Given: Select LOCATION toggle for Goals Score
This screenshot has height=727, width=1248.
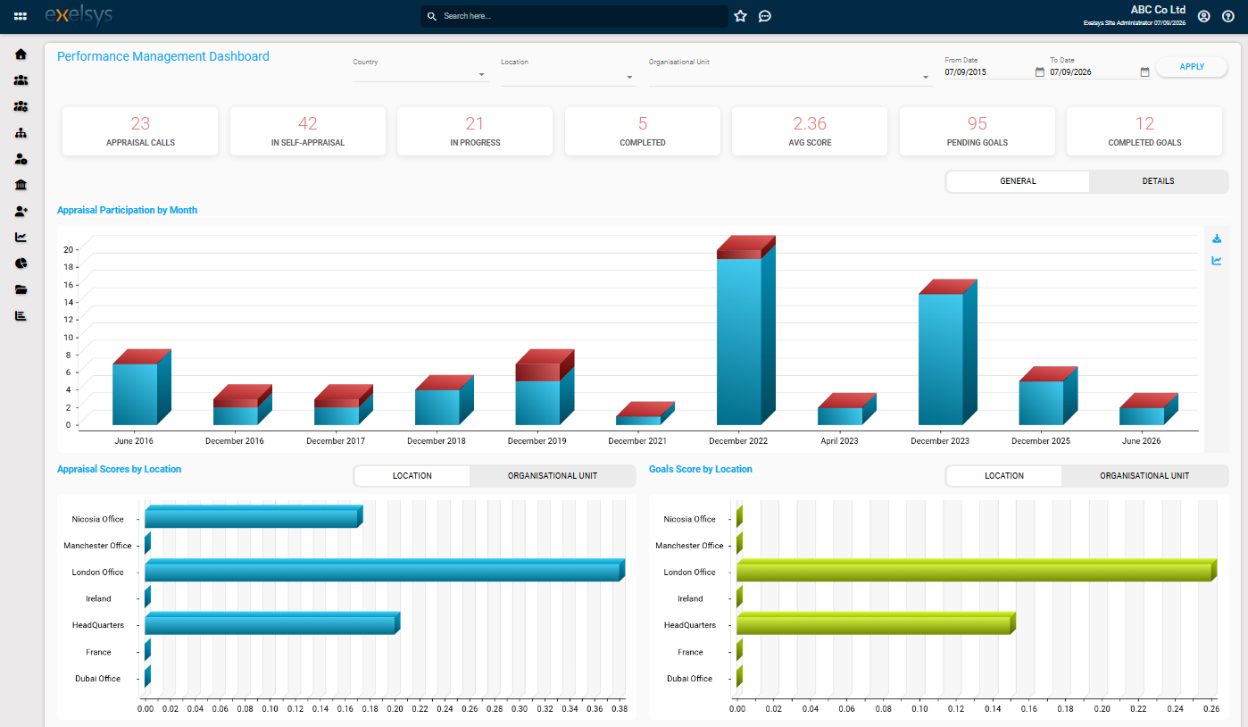Looking at the screenshot, I should [1004, 476].
